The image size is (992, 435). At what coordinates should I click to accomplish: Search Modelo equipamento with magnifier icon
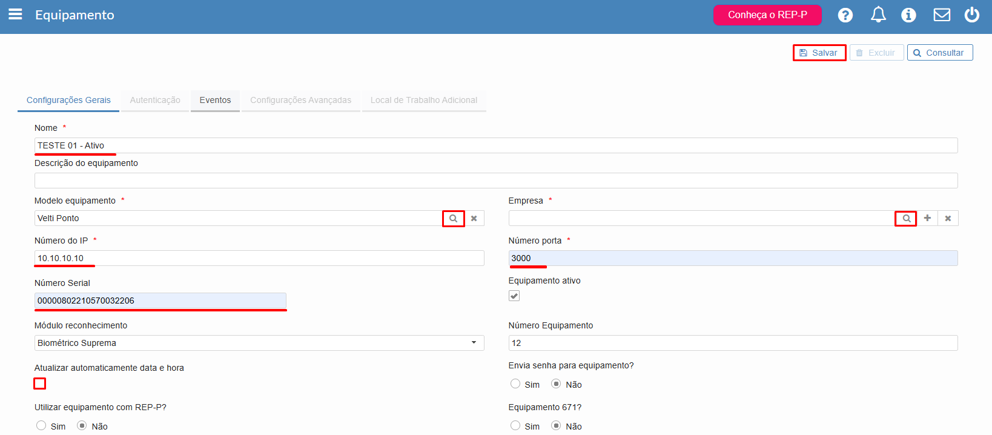pyautogui.click(x=453, y=218)
